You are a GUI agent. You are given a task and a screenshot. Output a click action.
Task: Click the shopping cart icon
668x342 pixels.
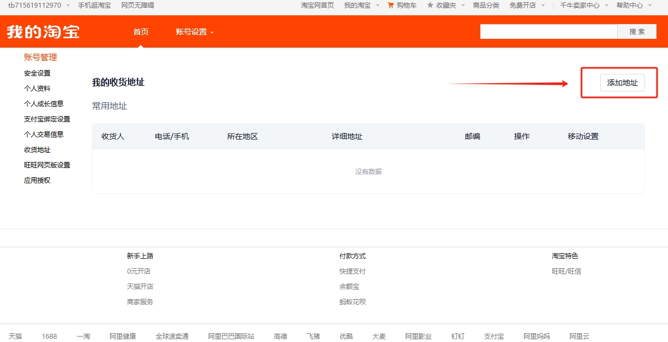pos(390,5)
